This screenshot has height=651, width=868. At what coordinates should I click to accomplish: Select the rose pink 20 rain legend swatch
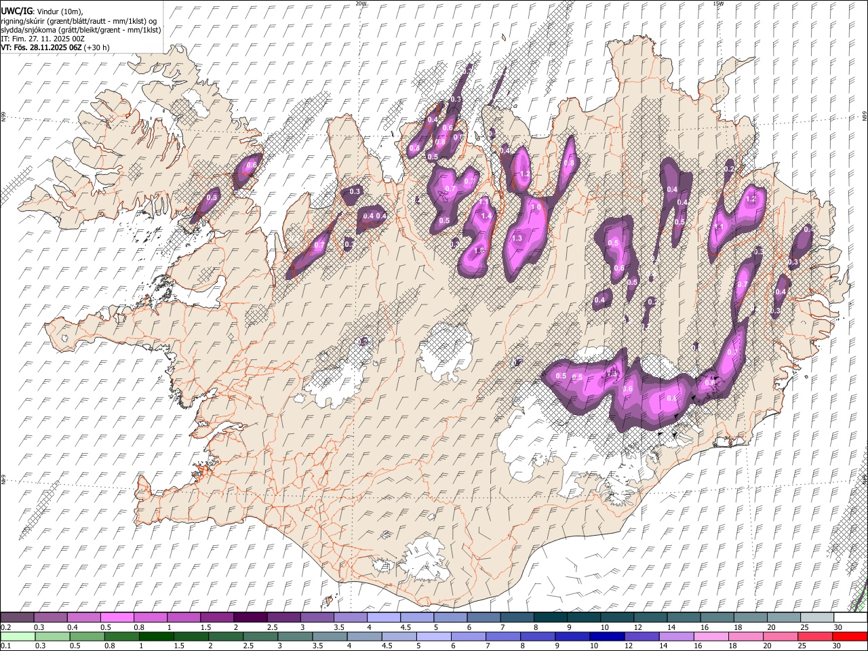[782, 636]
